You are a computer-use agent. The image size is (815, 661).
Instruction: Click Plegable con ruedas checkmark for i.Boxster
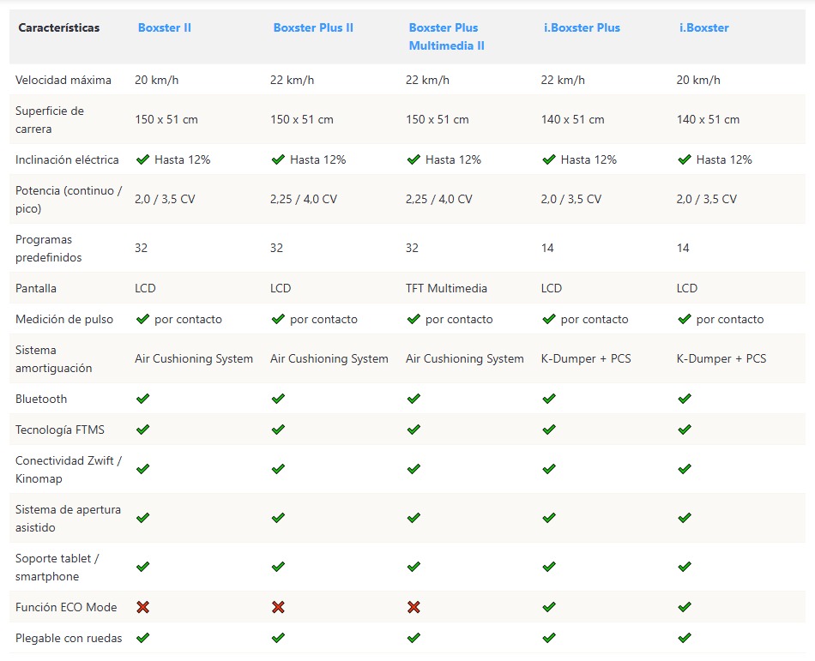[685, 638]
